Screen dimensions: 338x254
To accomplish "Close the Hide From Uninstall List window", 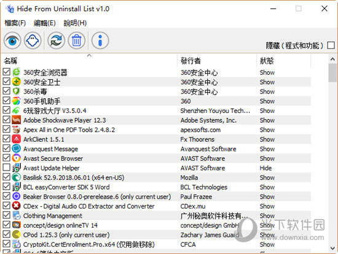I will click(324, 9).
